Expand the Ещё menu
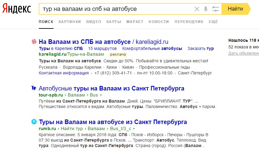This screenshot has height=154, width=259. click(213, 22)
